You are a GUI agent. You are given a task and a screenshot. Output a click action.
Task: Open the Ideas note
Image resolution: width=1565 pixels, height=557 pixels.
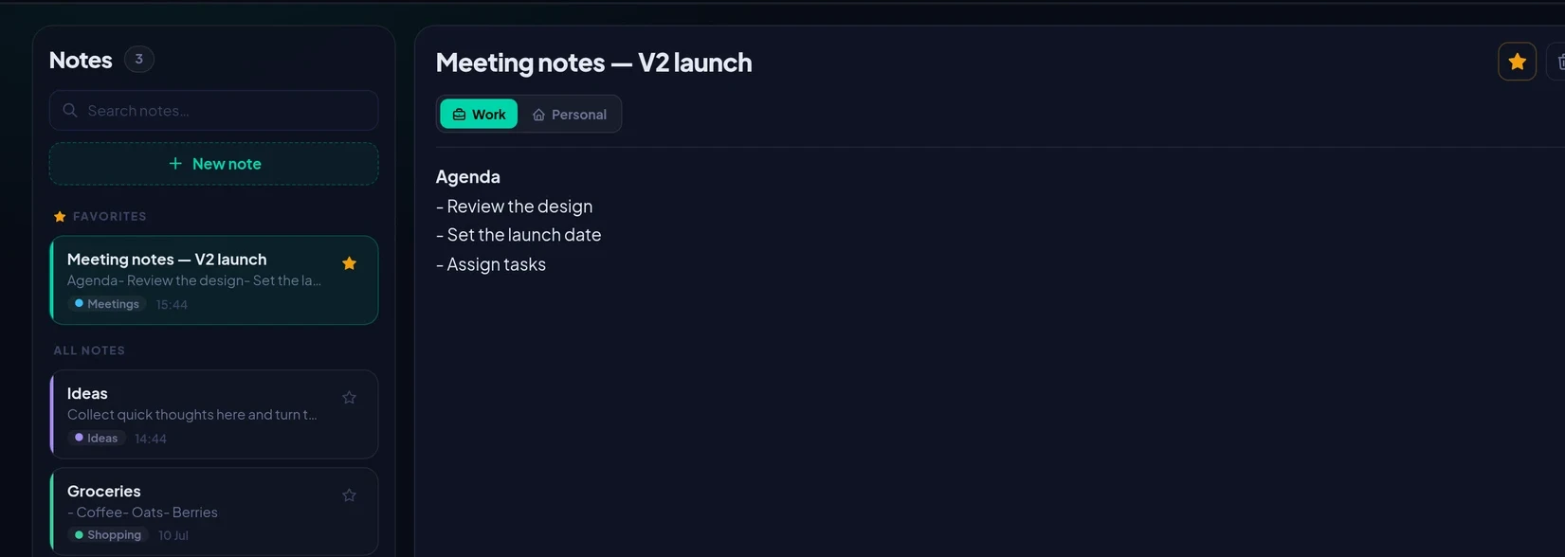coord(214,415)
